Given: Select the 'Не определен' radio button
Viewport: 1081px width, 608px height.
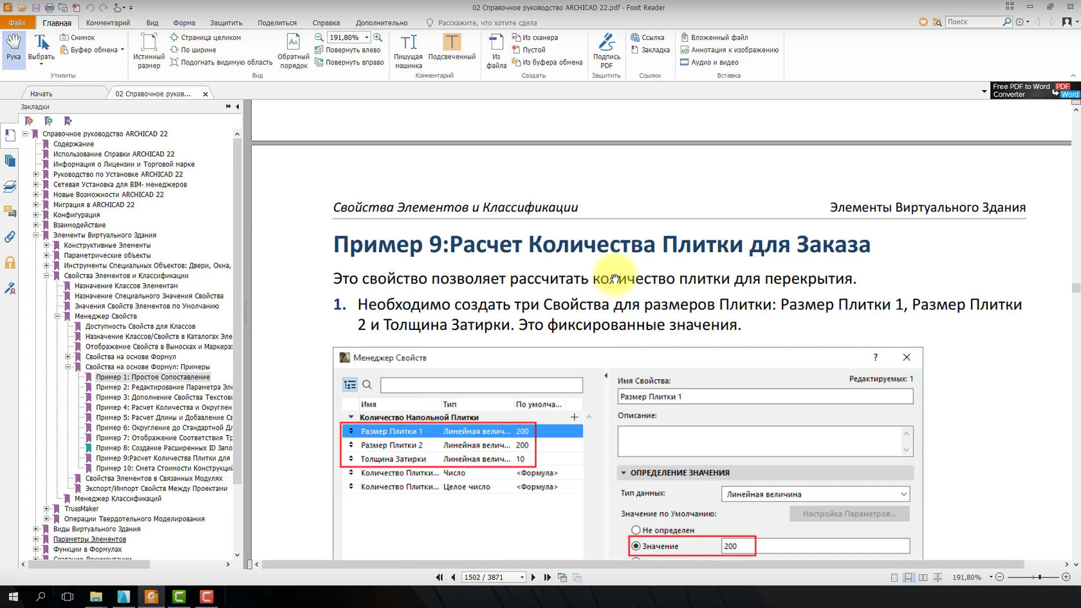Looking at the screenshot, I should click(636, 530).
